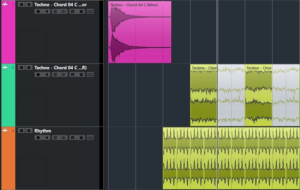Toggle loop icon on the Rhythm track
300x190 pixels.
[63, 138]
